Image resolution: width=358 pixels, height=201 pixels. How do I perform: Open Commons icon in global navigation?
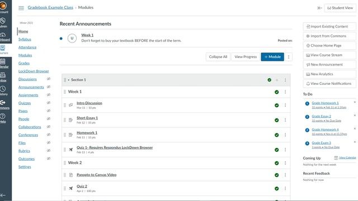[x=3, y=103]
